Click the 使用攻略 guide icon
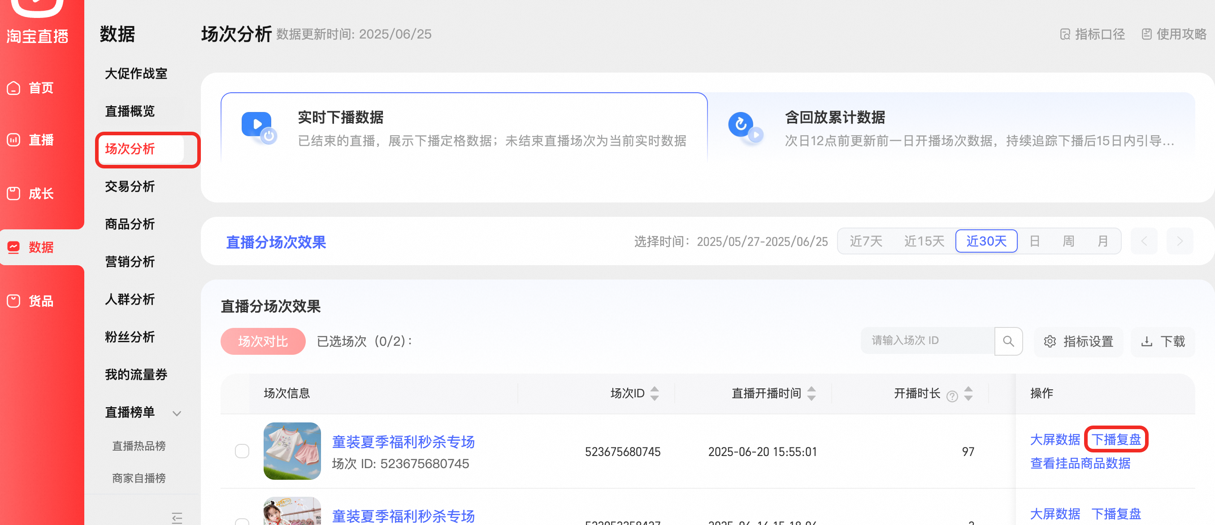Image resolution: width=1215 pixels, height=525 pixels. (1146, 34)
